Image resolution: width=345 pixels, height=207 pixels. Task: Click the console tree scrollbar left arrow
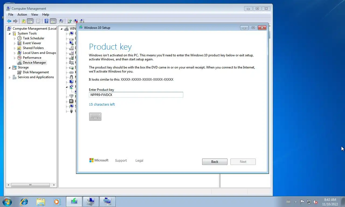9,185
